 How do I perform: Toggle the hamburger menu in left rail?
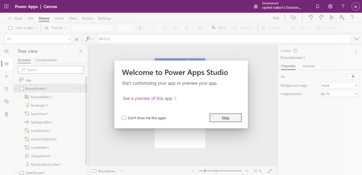coord(6,51)
